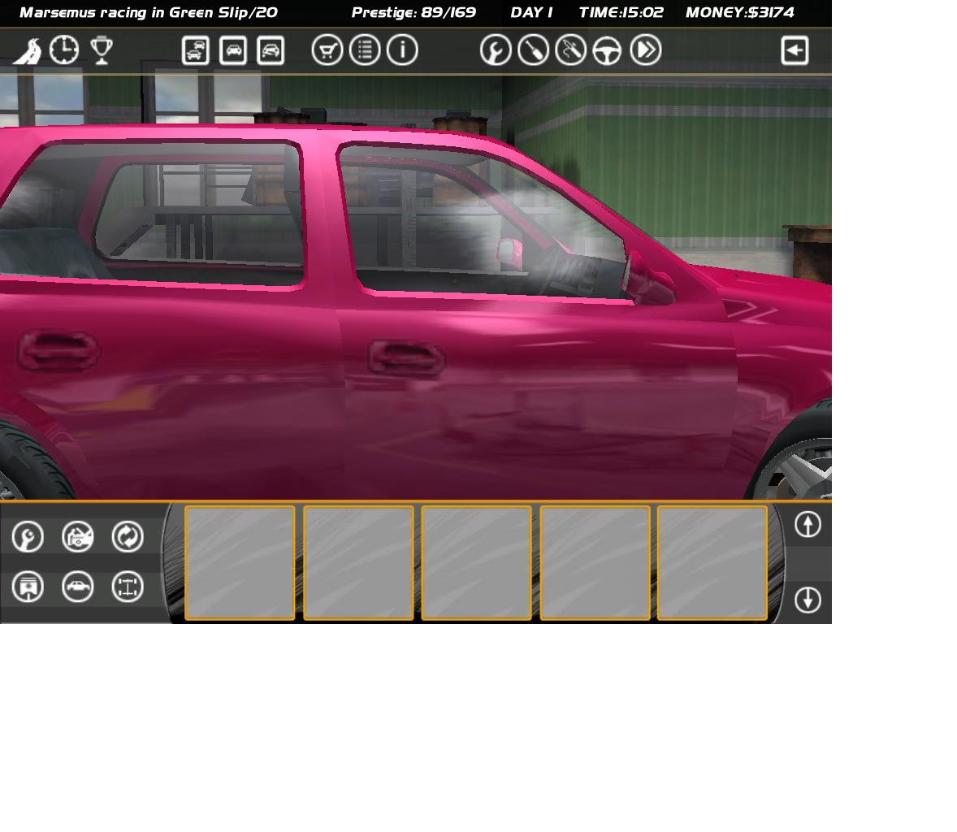957x832 pixels.
Task: Select the chassis drivetrain category icon
Action: click(128, 587)
